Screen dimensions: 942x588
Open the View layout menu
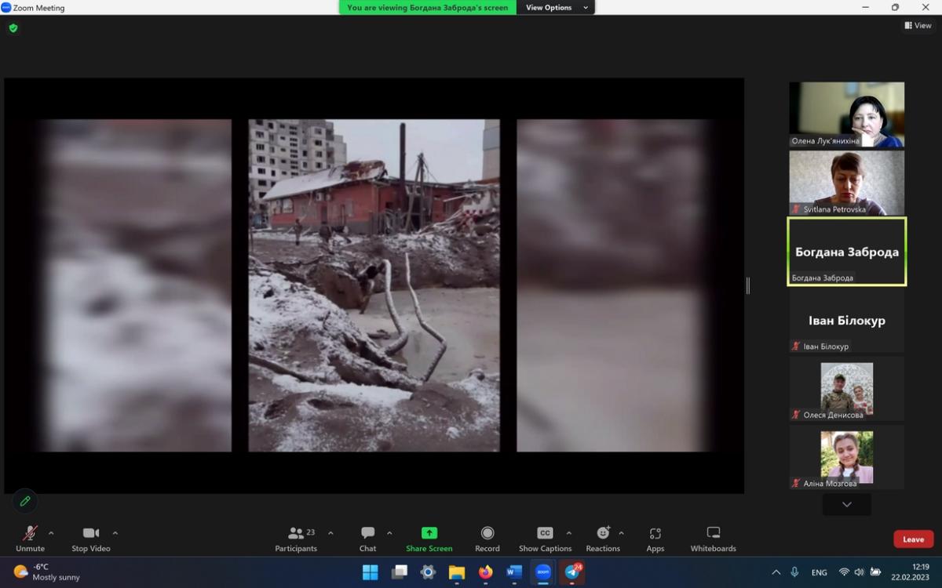(x=918, y=26)
